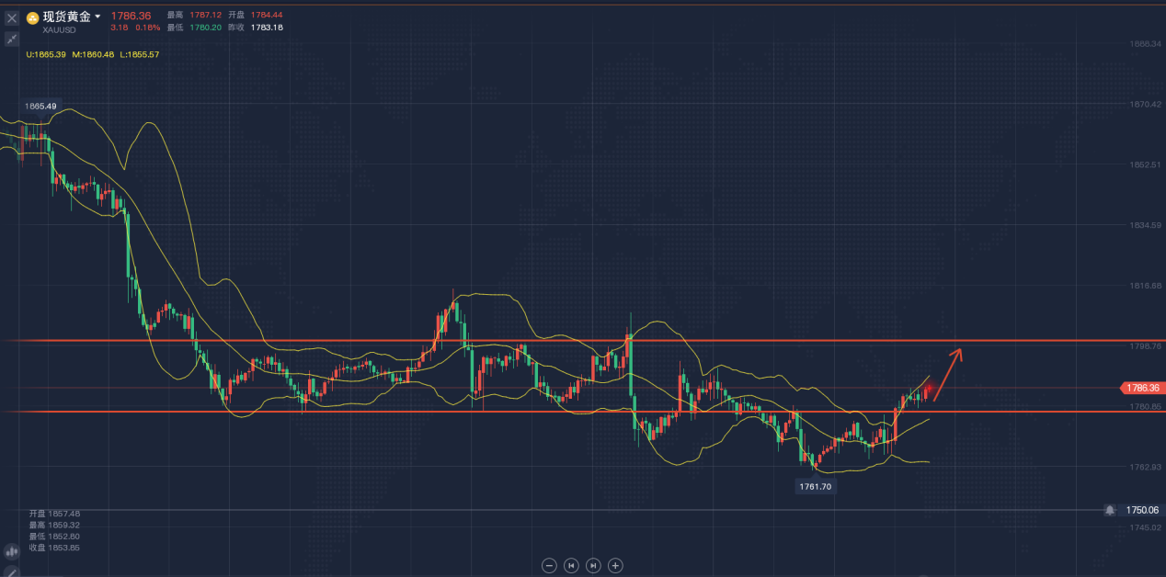Zoom in the chart with plus button
This screenshot has height=577, width=1166.
616,565
